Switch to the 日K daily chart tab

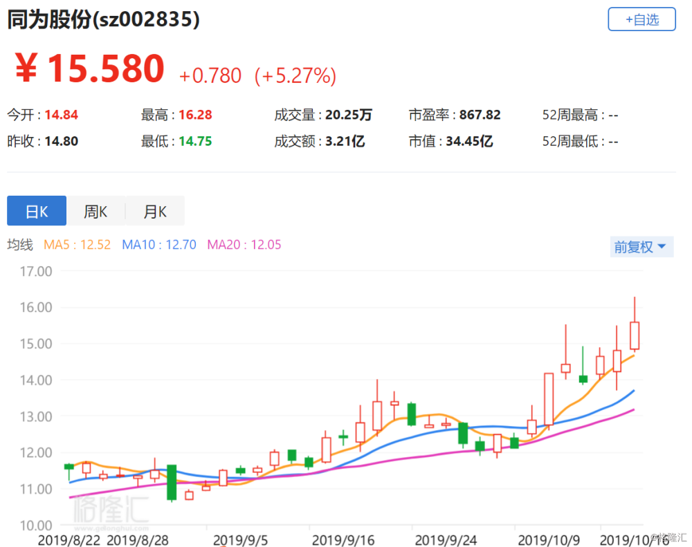pyautogui.click(x=37, y=212)
